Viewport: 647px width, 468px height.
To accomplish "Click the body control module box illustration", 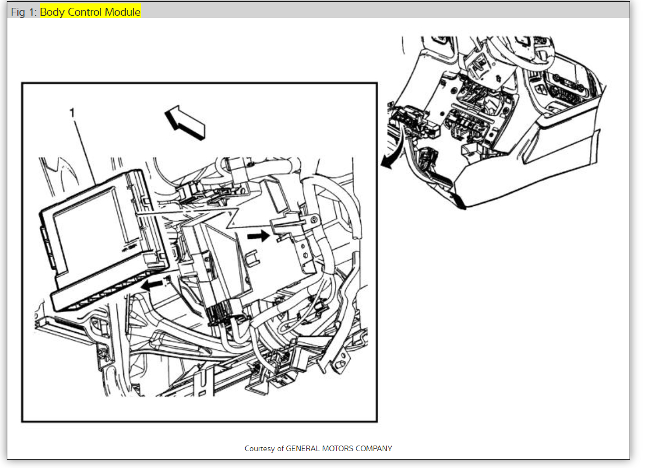I will click(x=103, y=239).
